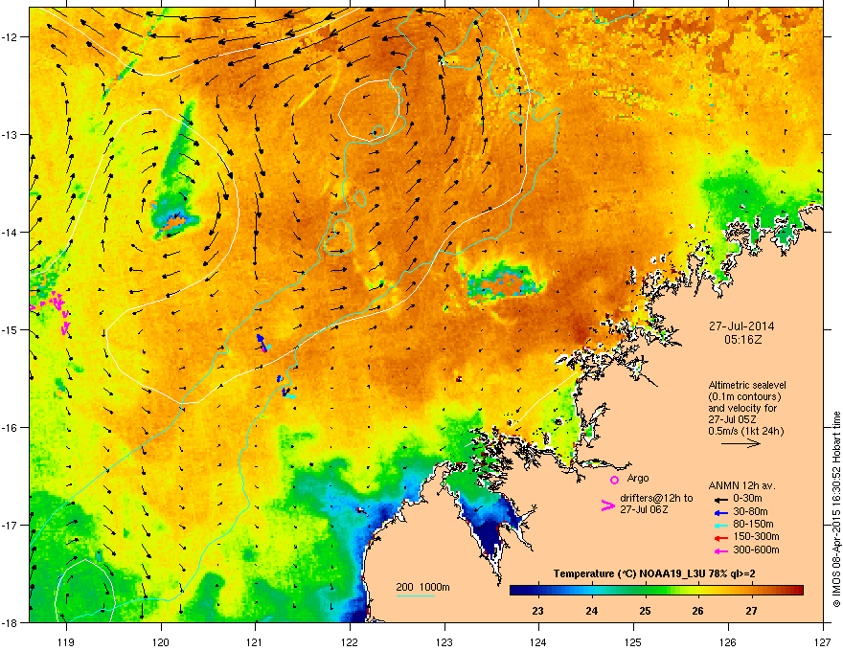The image size is (843, 651).
Task: Click the dark red end of color bar
Action: pos(796,591)
